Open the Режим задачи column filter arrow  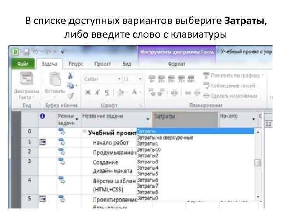point(77,119)
